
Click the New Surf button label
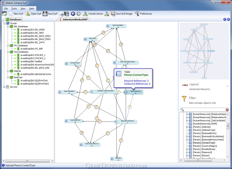[x=18, y=14]
